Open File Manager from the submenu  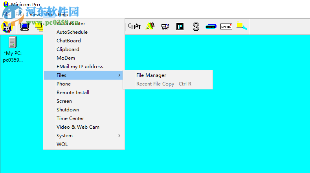click(x=151, y=75)
